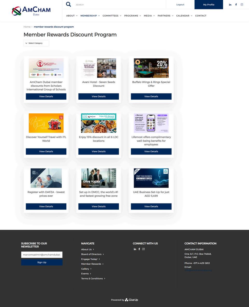249x307 pixels.
Task: Go to the Home breadcrumb
Action: [27, 27]
